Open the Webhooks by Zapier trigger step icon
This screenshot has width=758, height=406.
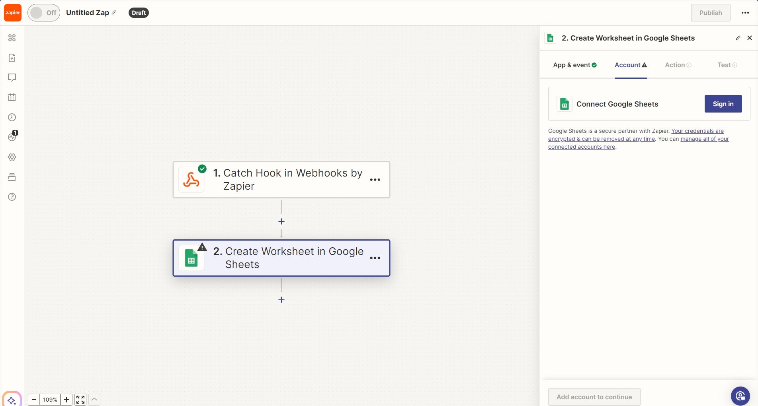pyautogui.click(x=191, y=180)
